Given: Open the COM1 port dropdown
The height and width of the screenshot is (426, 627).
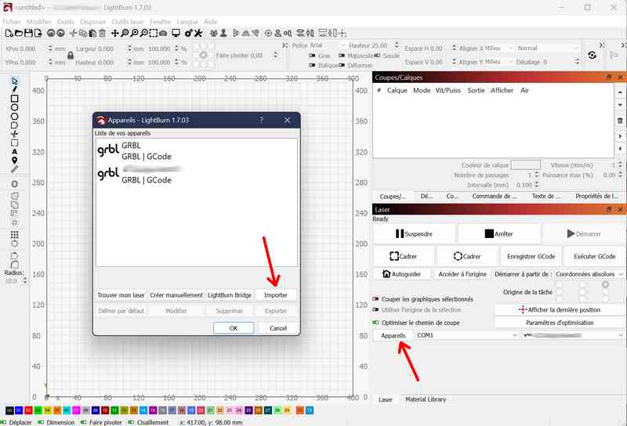Looking at the screenshot, I should (x=466, y=335).
